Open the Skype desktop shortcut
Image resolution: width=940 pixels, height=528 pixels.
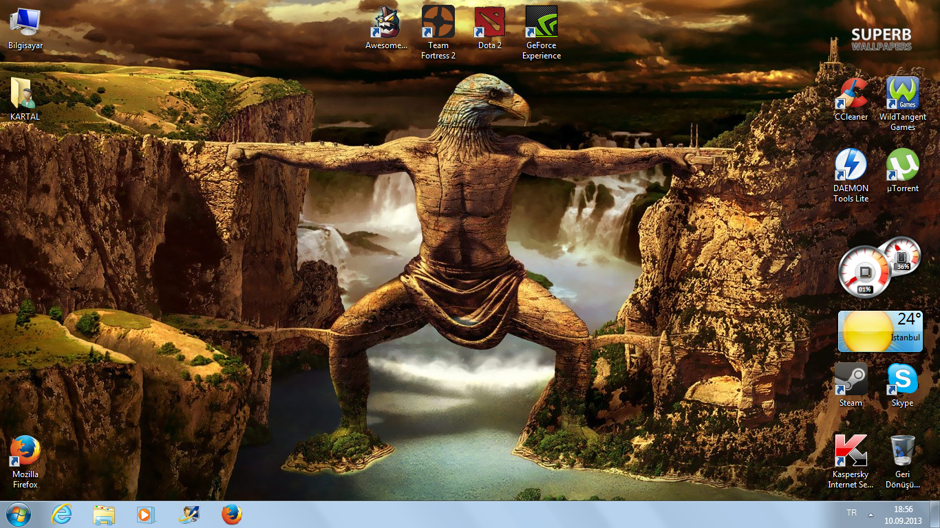click(x=903, y=386)
